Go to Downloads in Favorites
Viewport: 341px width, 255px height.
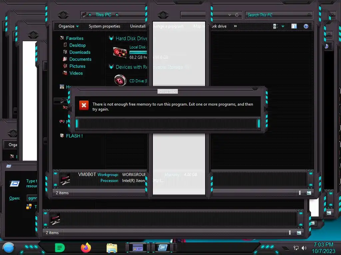[x=80, y=52]
